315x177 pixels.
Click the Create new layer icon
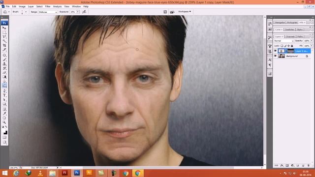[x=303, y=165]
